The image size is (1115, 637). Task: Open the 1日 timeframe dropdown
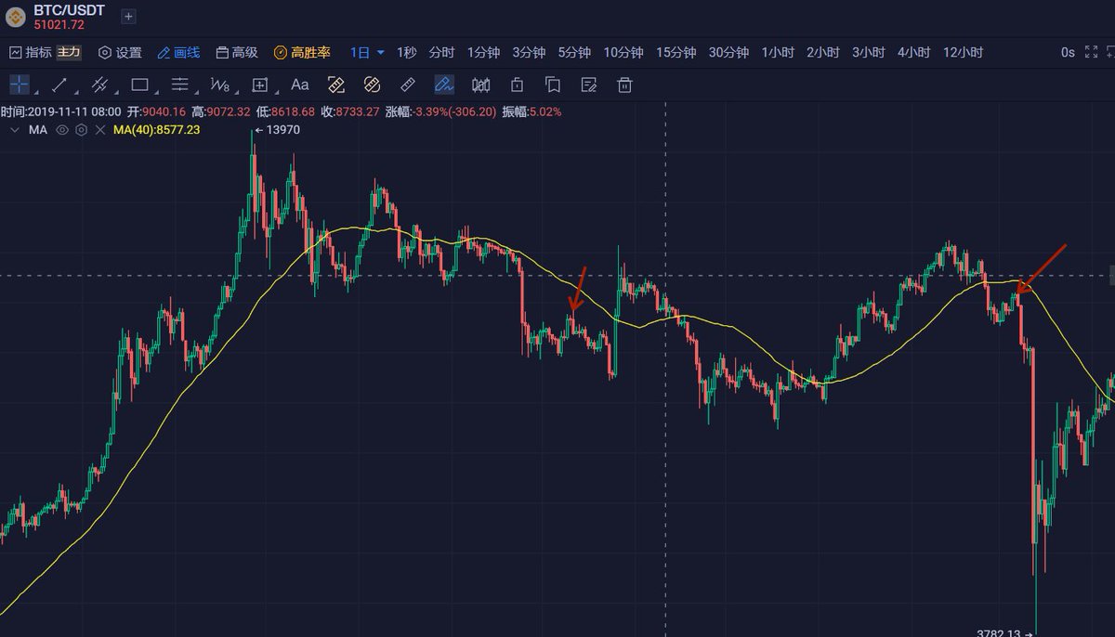point(367,53)
